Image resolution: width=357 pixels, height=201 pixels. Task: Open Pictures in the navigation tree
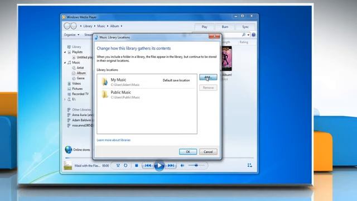77,89
